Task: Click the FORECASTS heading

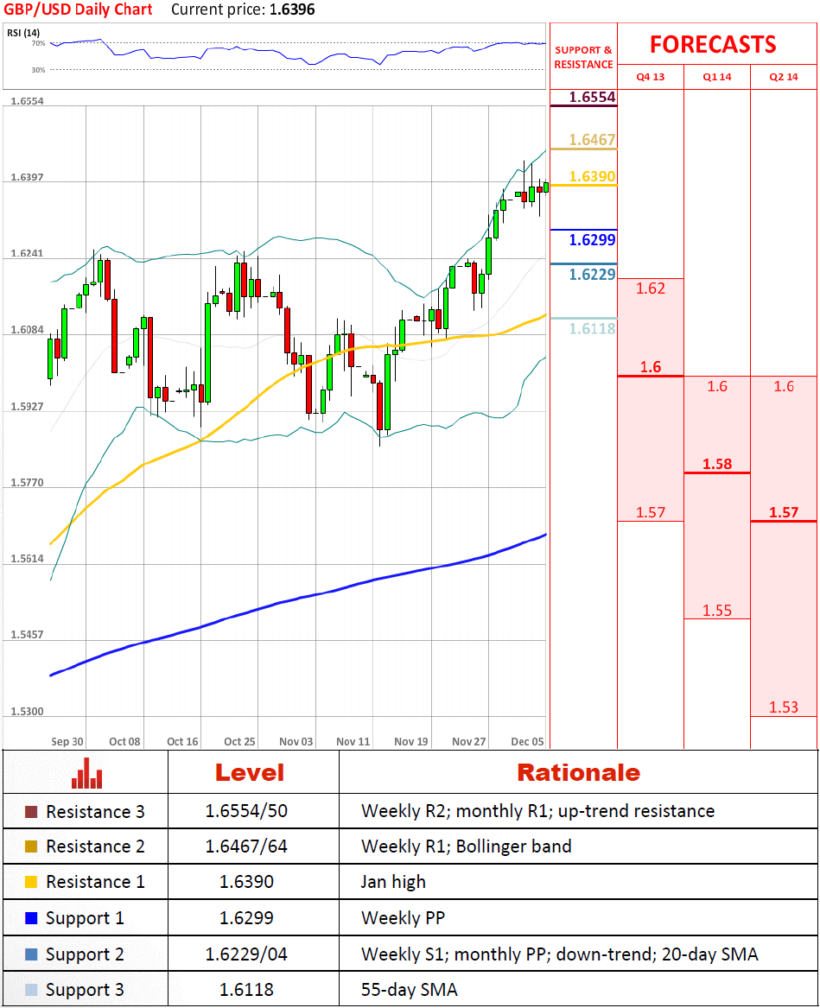Action: point(713,44)
